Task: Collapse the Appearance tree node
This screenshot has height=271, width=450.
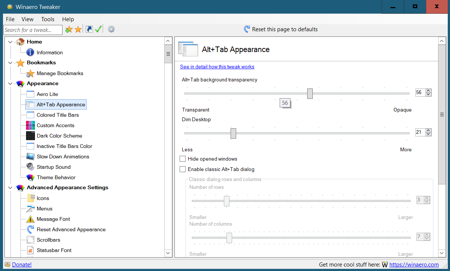Action: (x=10, y=84)
